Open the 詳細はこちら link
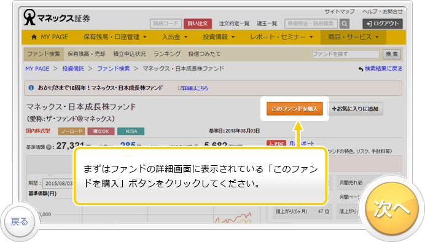Viewport: 425px width, 242px height. click(195, 88)
